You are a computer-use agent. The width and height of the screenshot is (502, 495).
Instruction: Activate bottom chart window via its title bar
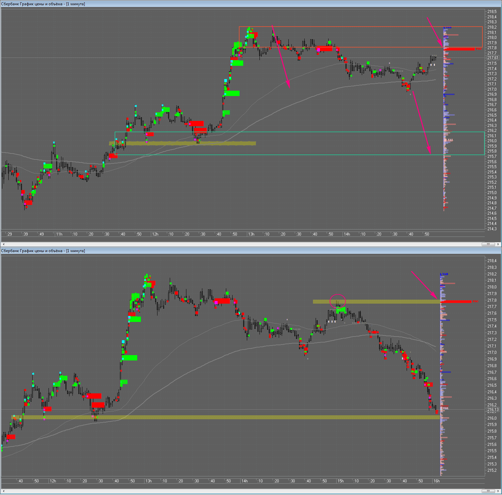251,251
